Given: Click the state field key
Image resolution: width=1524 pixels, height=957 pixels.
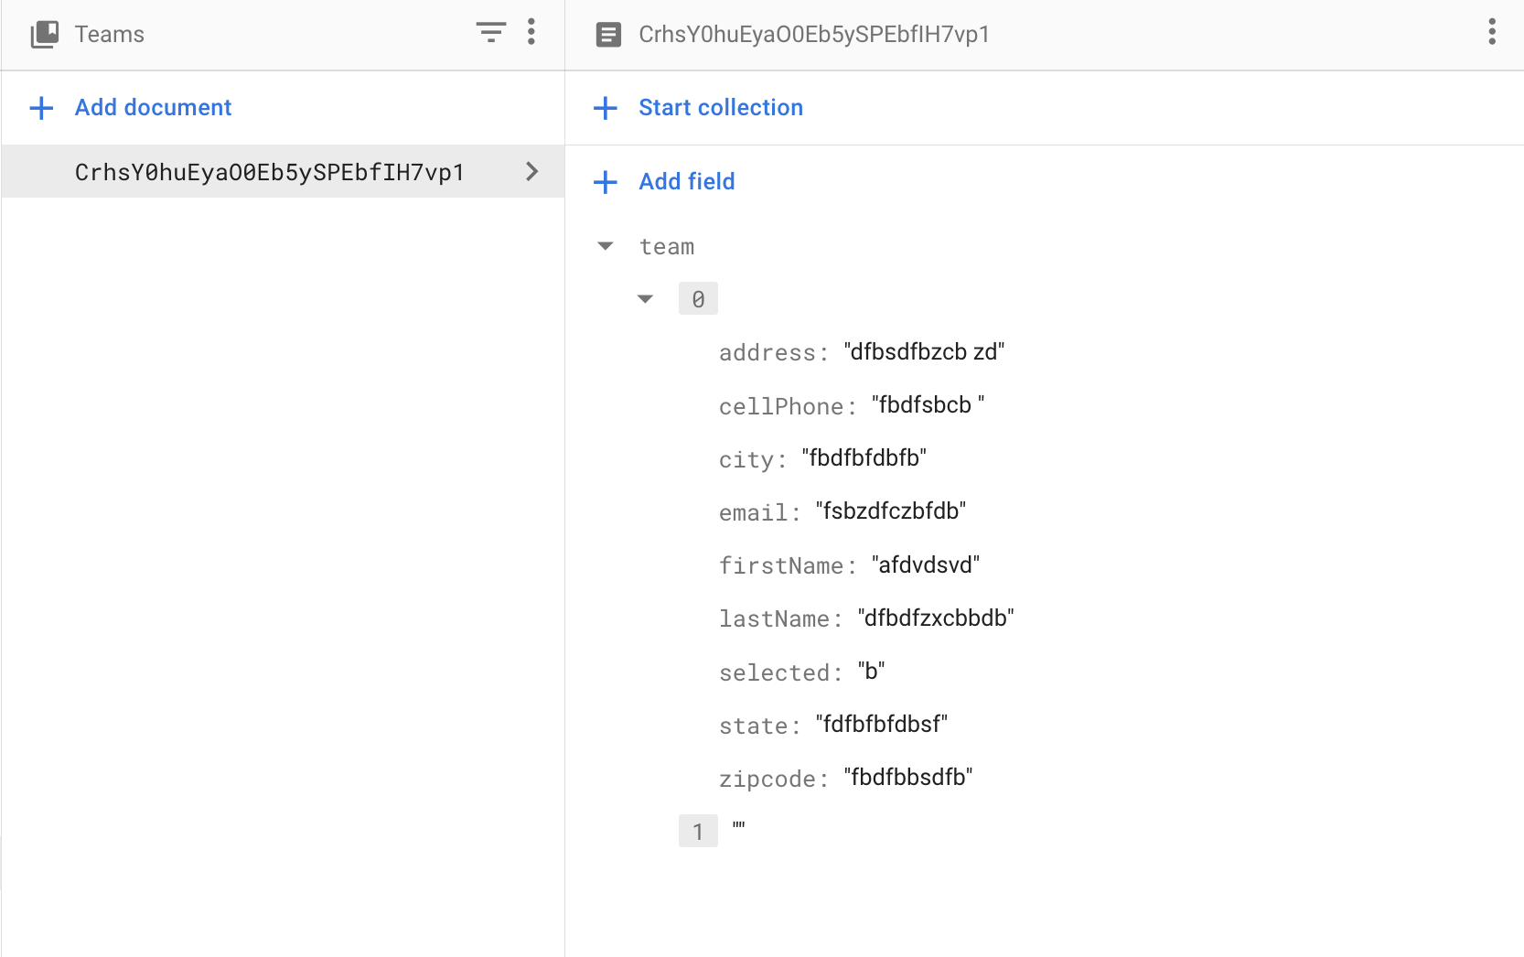Looking at the screenshot, I should coord(759,726).
